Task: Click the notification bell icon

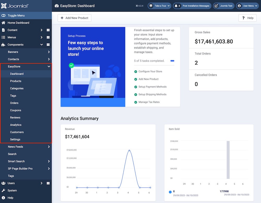Action: pyautogui.click(x=176, y=6)
